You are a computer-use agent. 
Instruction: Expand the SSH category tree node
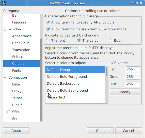(x=9, y=112)
